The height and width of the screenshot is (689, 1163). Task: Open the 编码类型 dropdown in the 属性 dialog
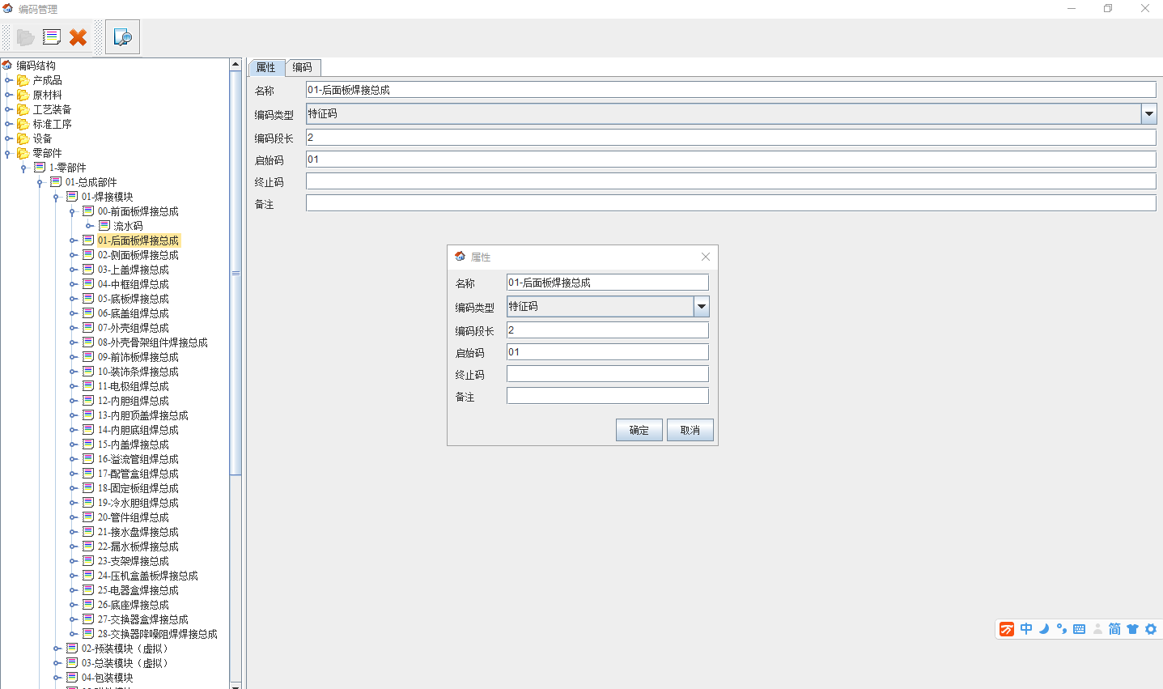(x=702, y=306)
